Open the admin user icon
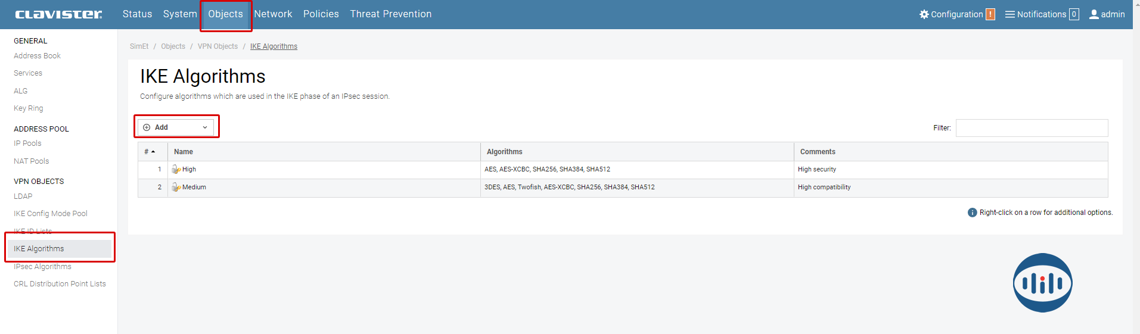 tap(1094, 14)
